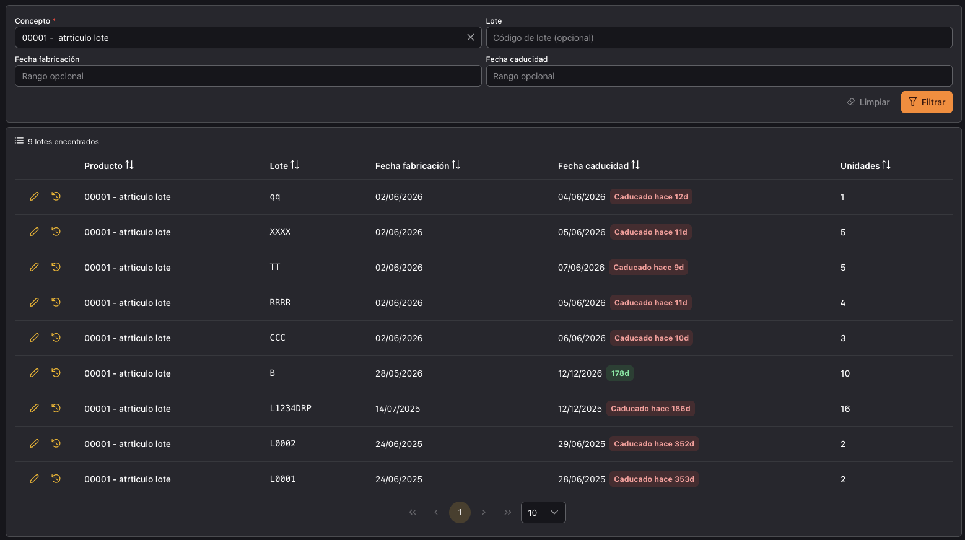Edit lot L1234DRP with pencil icon

tap(34, 408)
